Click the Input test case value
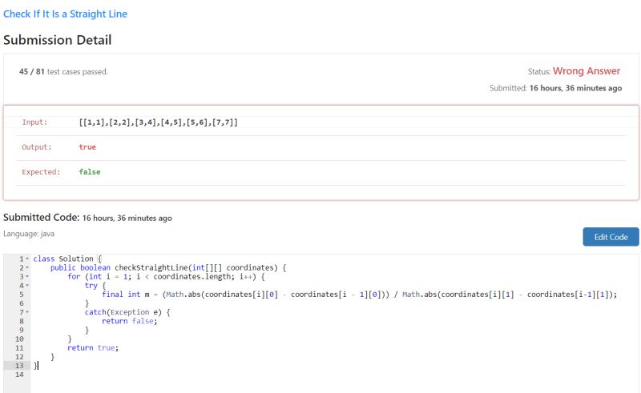Viewport: 641px width, 393px height. click(x=159, y=122)
